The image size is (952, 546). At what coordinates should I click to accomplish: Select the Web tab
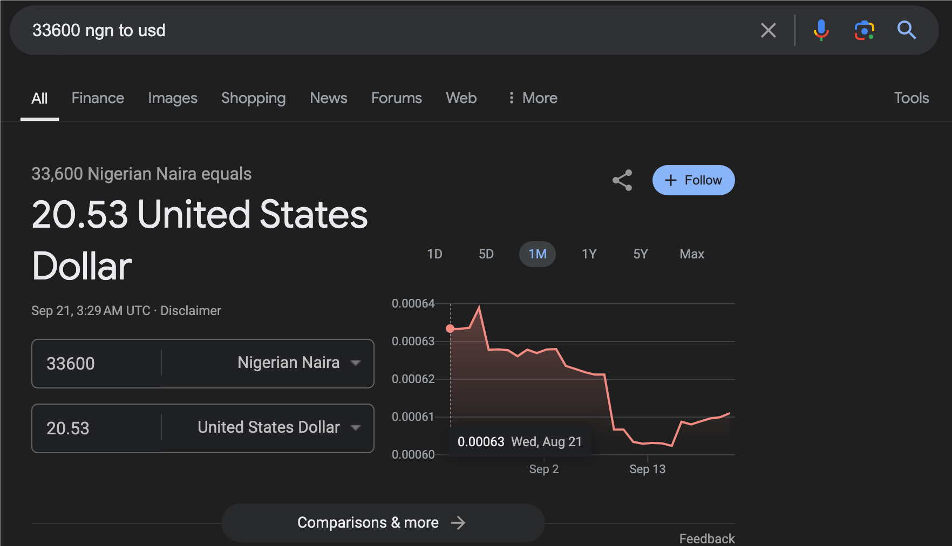coord(461,98)
